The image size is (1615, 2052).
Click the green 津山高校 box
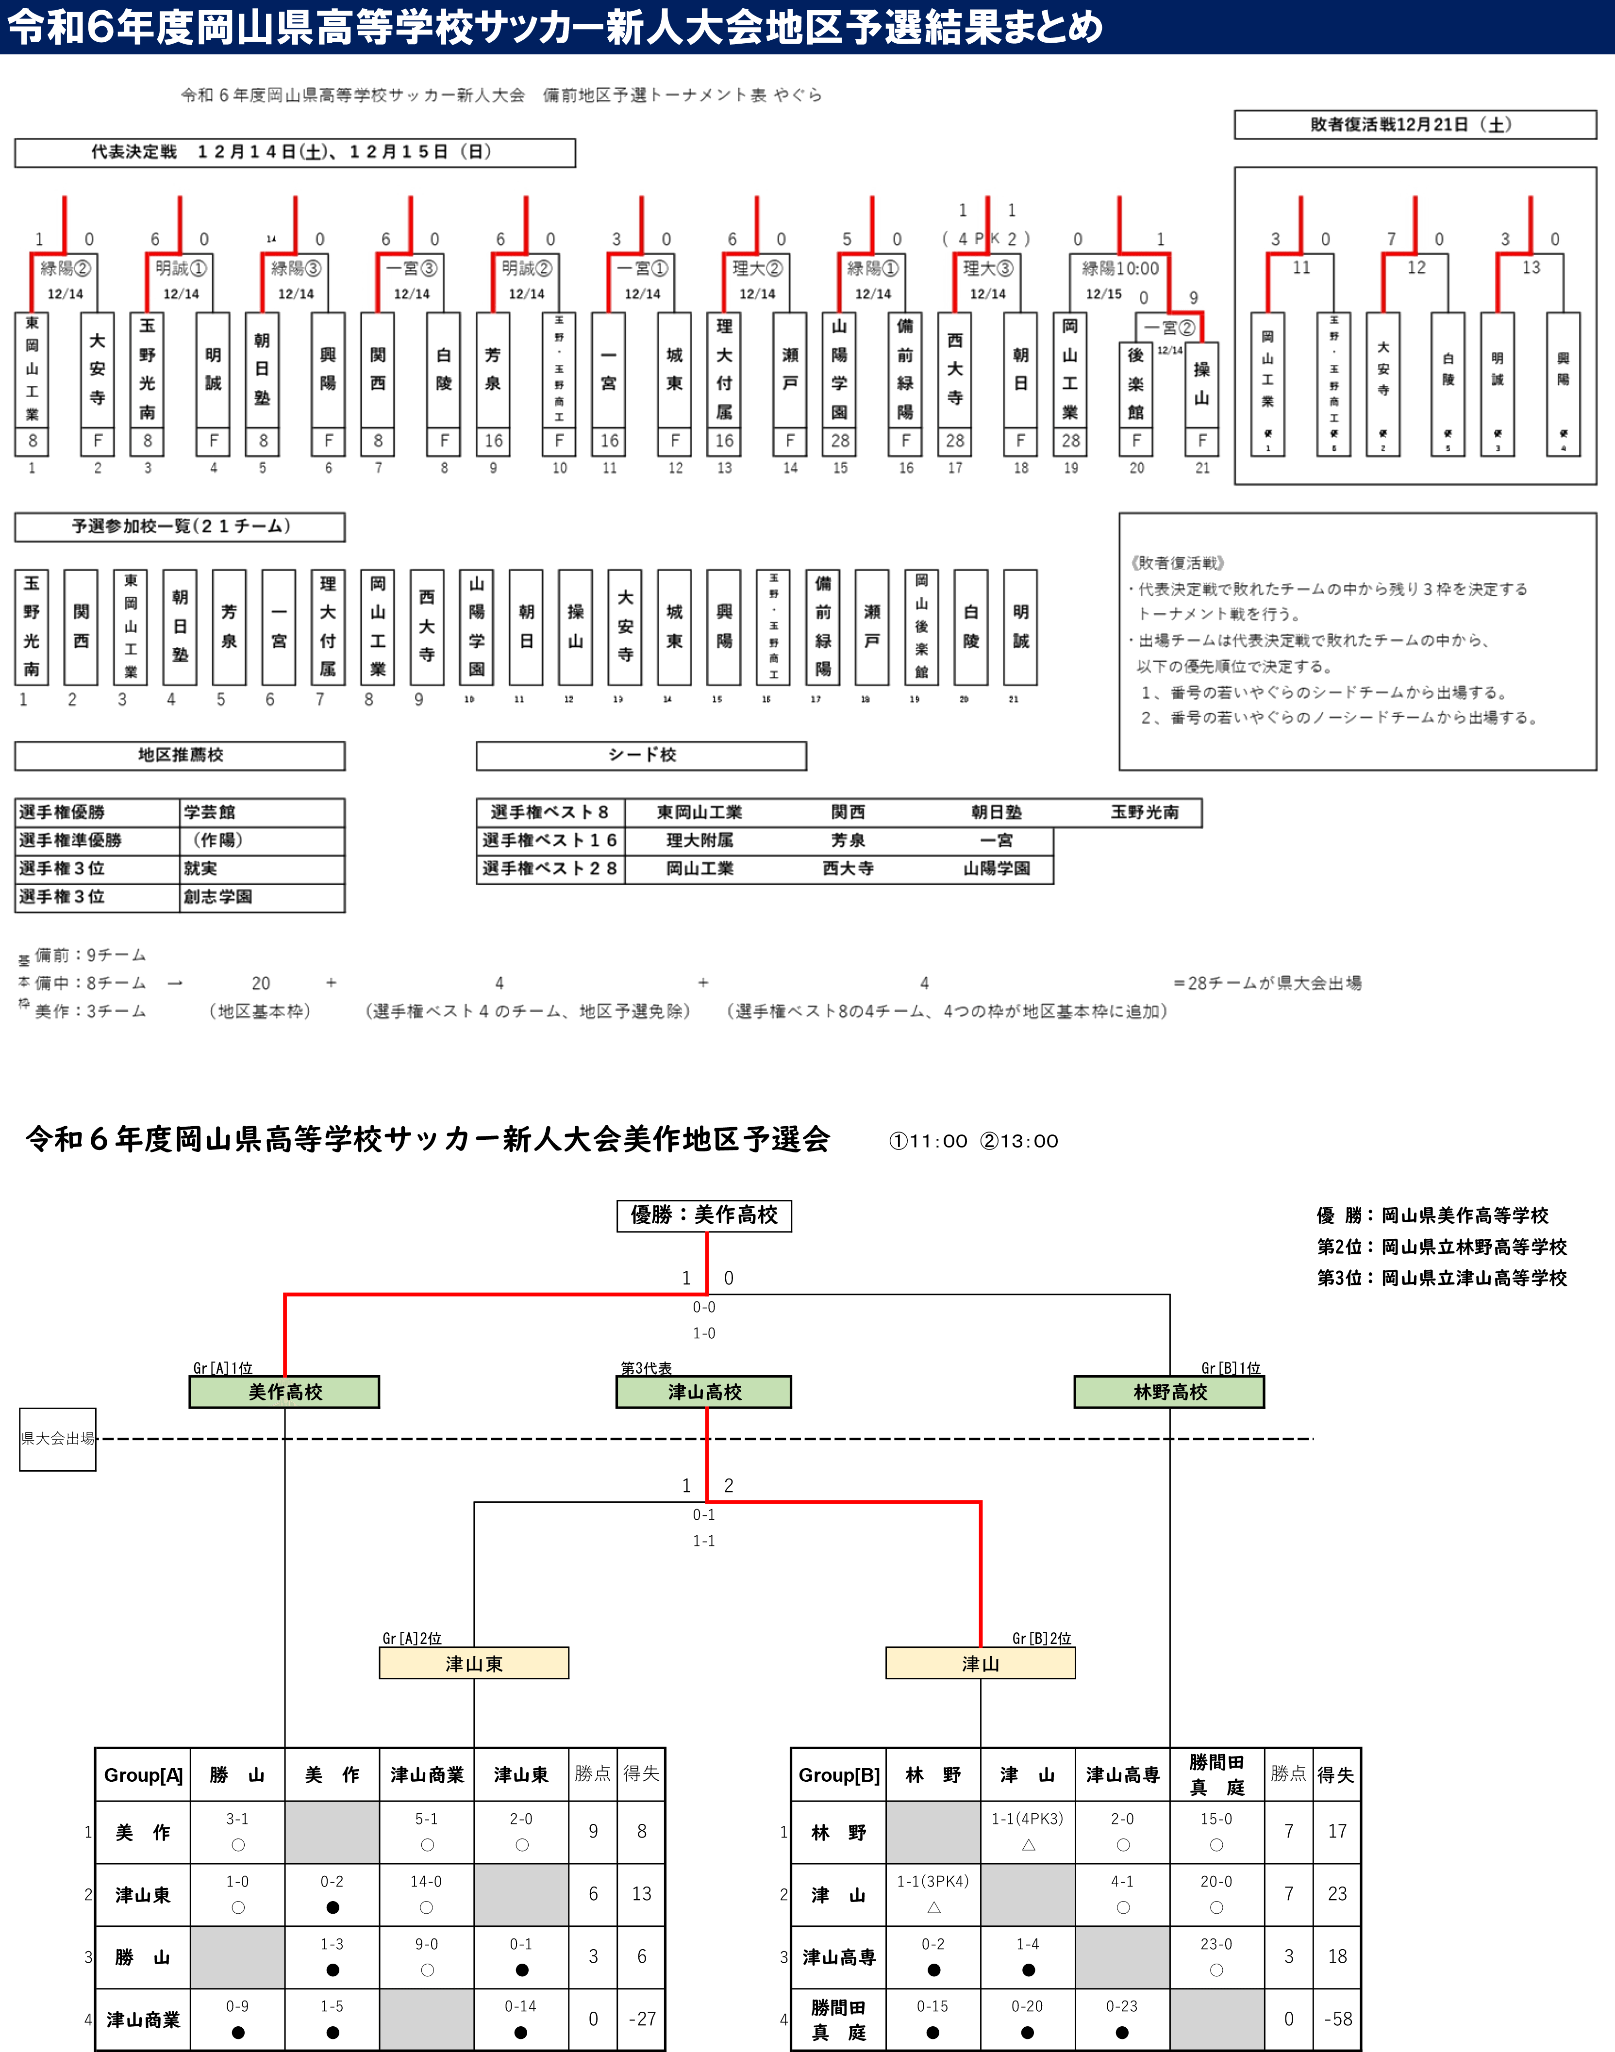click(704, 1392)
